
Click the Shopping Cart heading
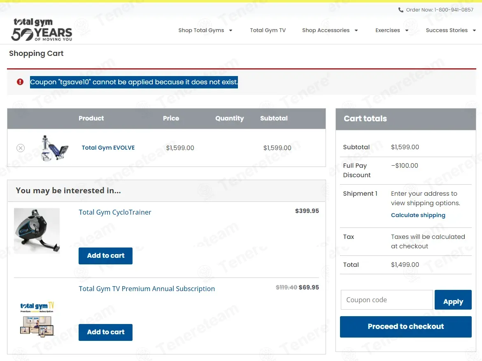point(36,53)
